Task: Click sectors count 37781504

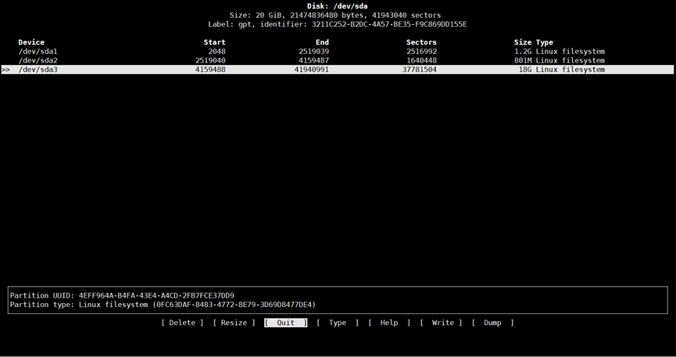Action: [x=419, y=70]
